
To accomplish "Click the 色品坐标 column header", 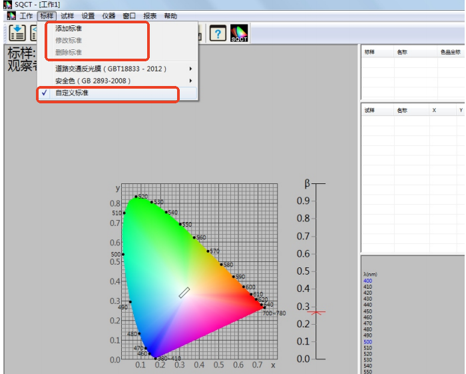I will tap(449, 51).
